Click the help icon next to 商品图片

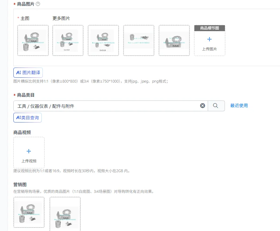[38, 4]
